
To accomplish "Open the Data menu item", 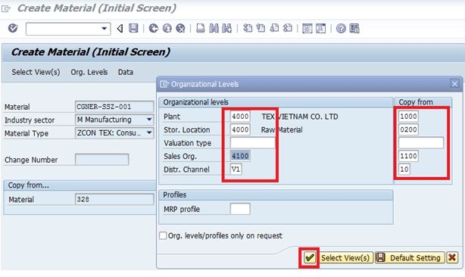I will pyautogui.click(x=126, y=72).
